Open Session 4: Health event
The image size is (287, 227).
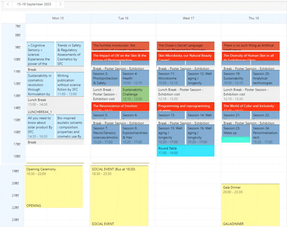tap(135, 78)
